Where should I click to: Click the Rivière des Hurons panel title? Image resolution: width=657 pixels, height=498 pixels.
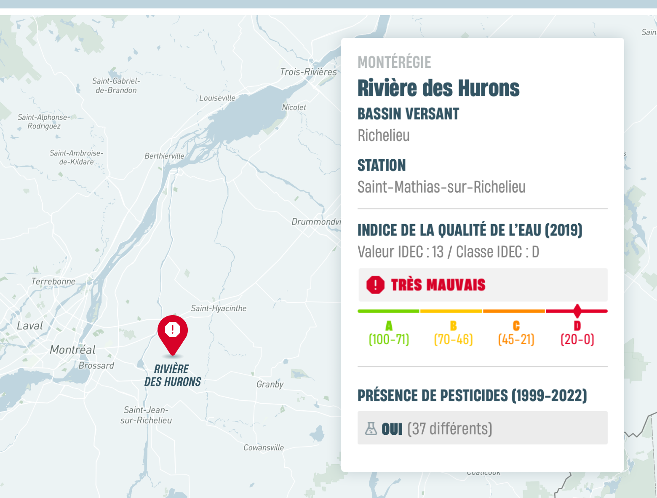(x=438, y=88)
